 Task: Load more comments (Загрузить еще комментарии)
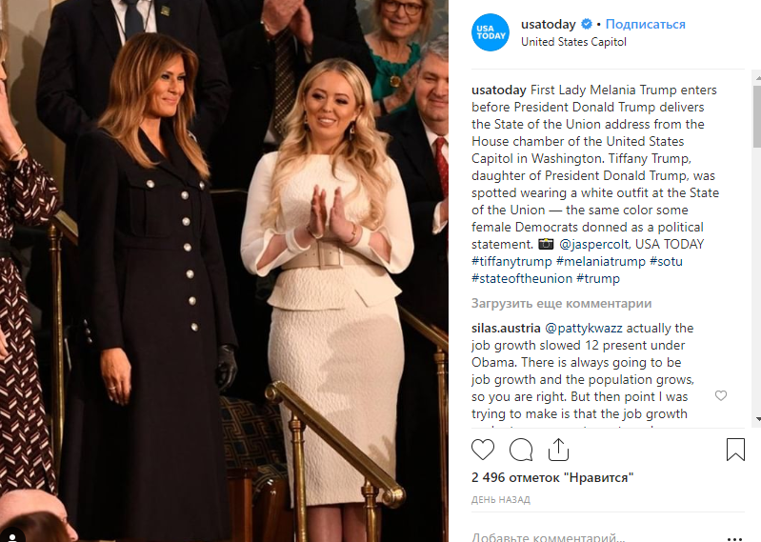[561, 303]
